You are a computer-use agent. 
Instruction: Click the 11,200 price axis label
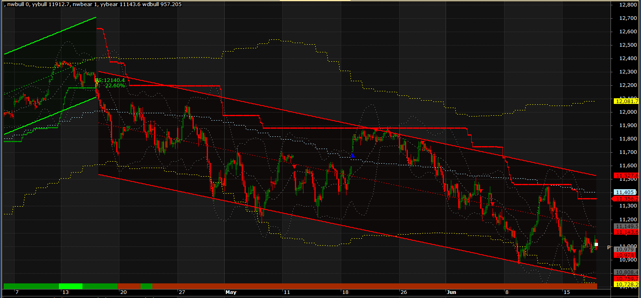[628, 219]
